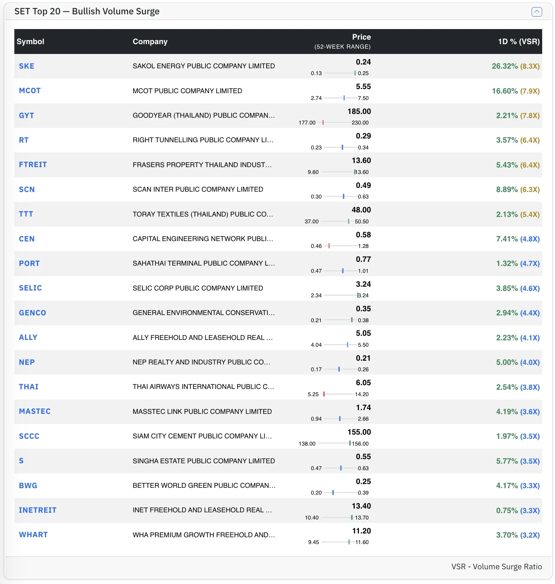Click the 2.21% (7.8X) value

(518, 116)
